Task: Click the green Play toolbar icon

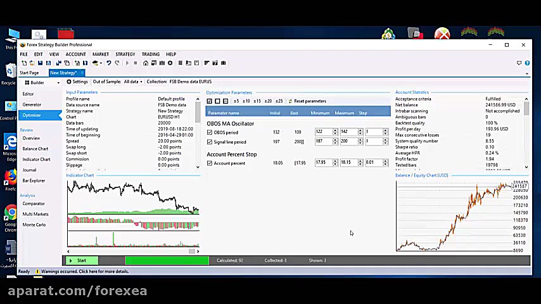Action: point(127,63)
